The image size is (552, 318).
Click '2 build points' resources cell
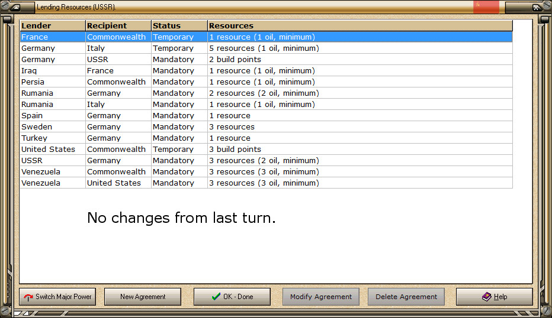pyautogui.click(x=360, y=59)
